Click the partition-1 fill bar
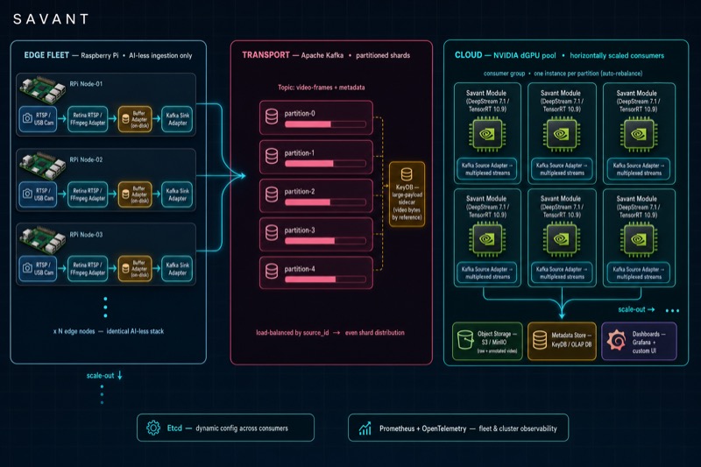 325,164
